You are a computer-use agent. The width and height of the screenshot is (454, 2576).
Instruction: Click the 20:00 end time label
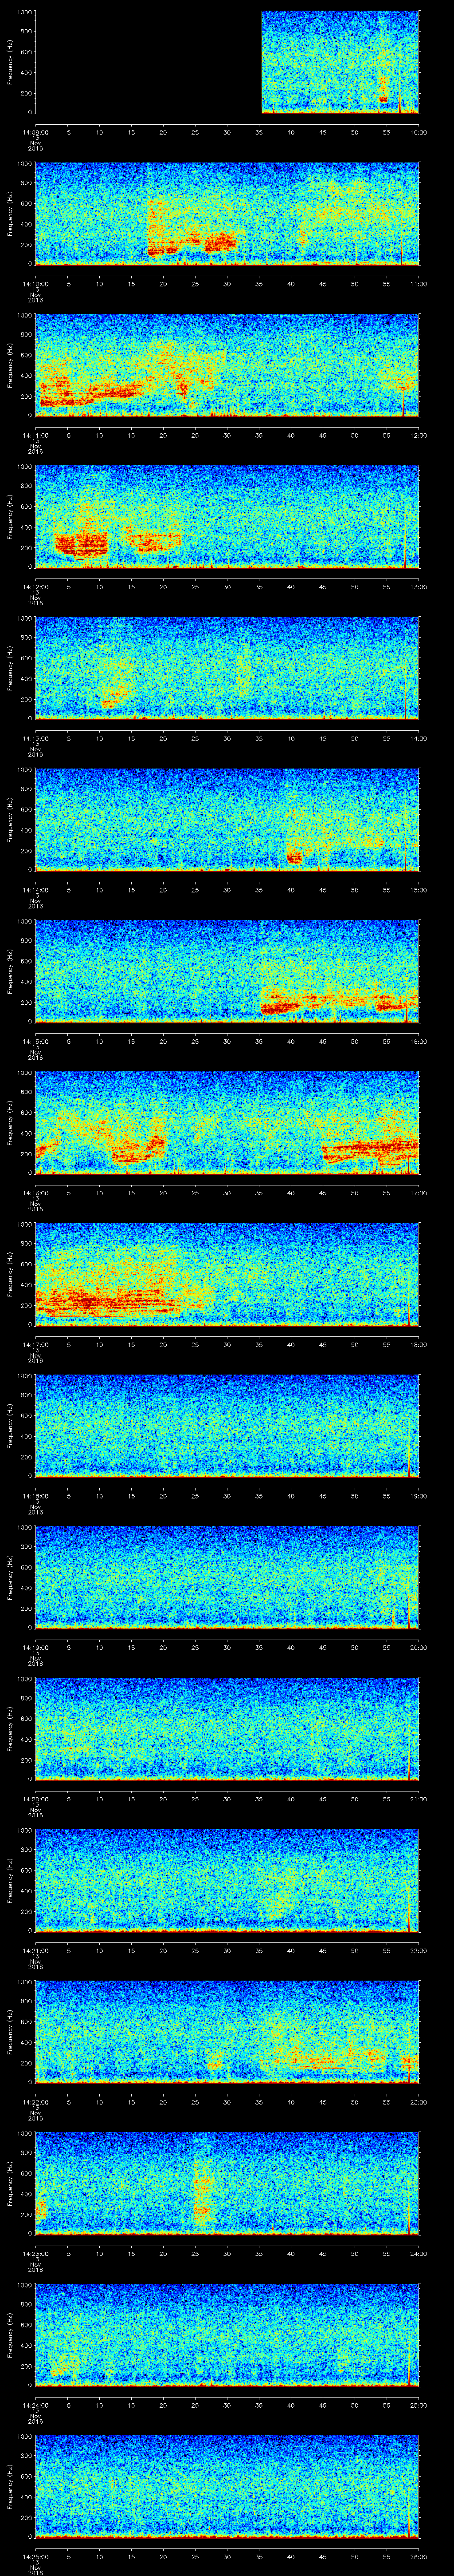pyautogui.click(x=419, y=1647)
